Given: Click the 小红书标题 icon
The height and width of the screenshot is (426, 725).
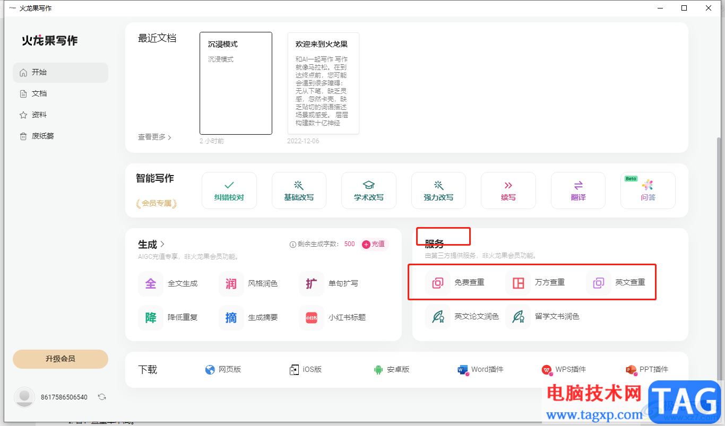Looking at the screenshot, I should (x=312, y=318).
